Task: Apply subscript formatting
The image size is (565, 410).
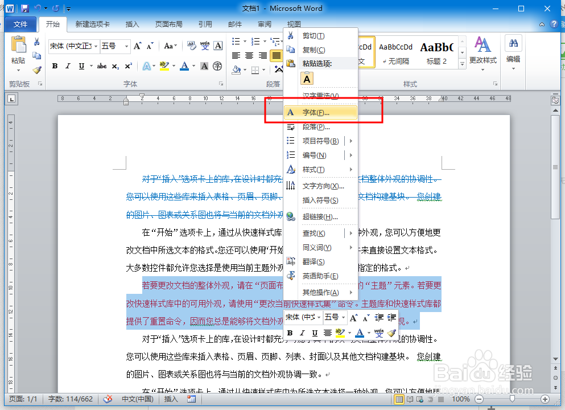Action: (115, 65)
